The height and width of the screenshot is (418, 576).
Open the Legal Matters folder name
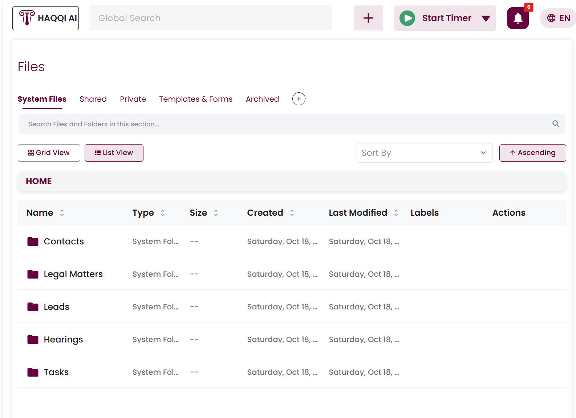(73, 274)
